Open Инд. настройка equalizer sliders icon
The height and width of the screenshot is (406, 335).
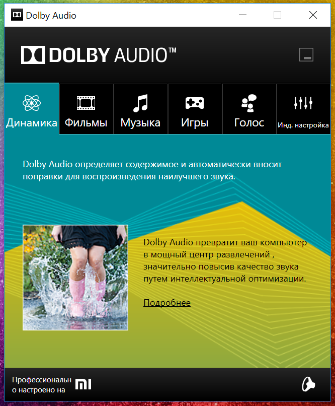pos(303,103)
